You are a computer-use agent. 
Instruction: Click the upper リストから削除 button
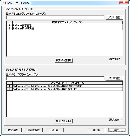click(x=64, y=60)
